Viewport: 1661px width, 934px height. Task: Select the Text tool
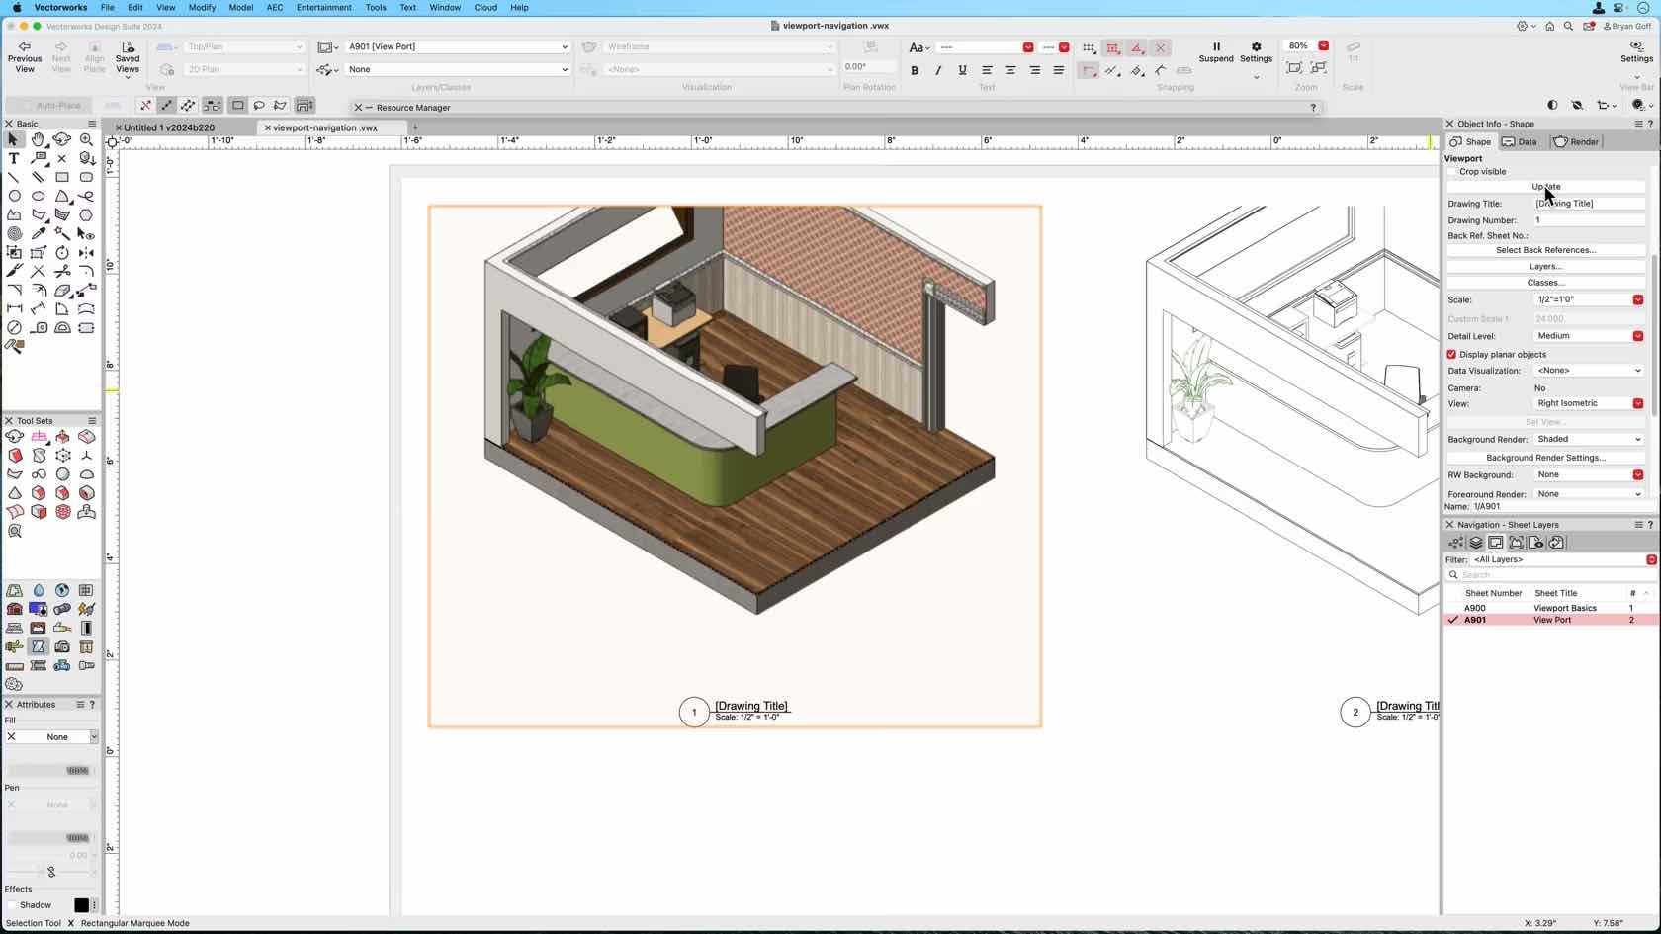[x=14, y=158]
